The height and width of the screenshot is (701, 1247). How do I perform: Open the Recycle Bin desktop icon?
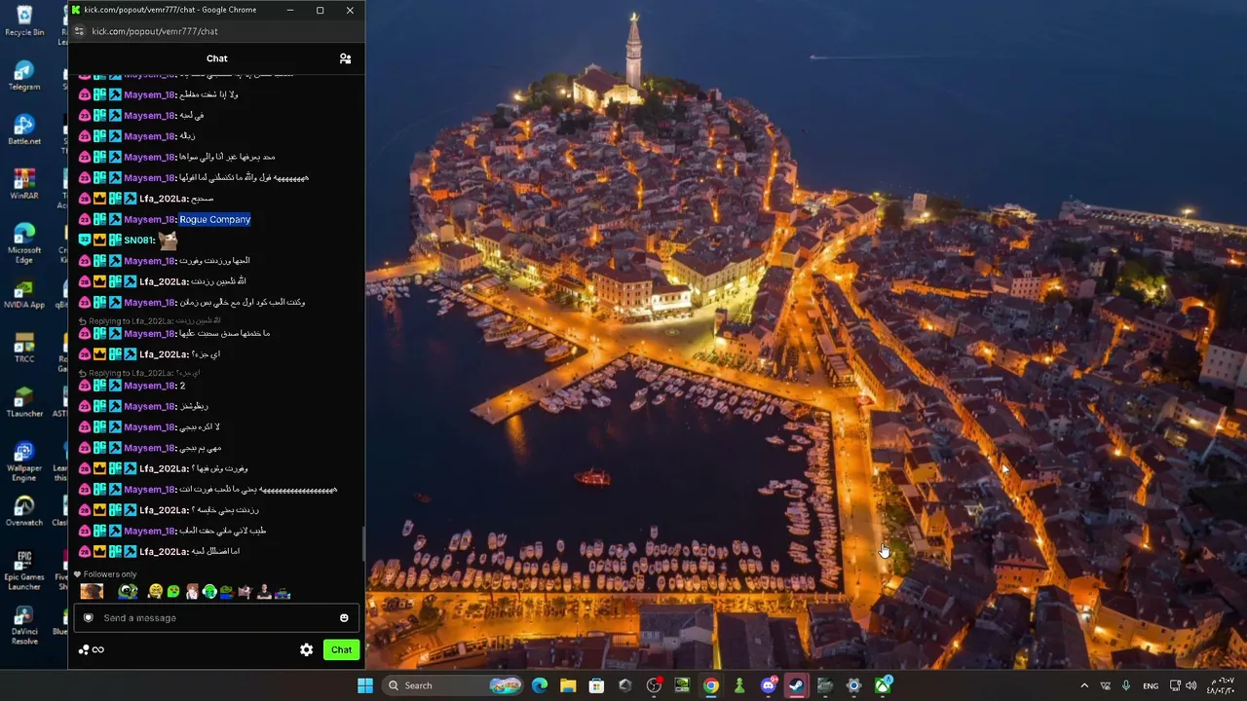(24, 19)
